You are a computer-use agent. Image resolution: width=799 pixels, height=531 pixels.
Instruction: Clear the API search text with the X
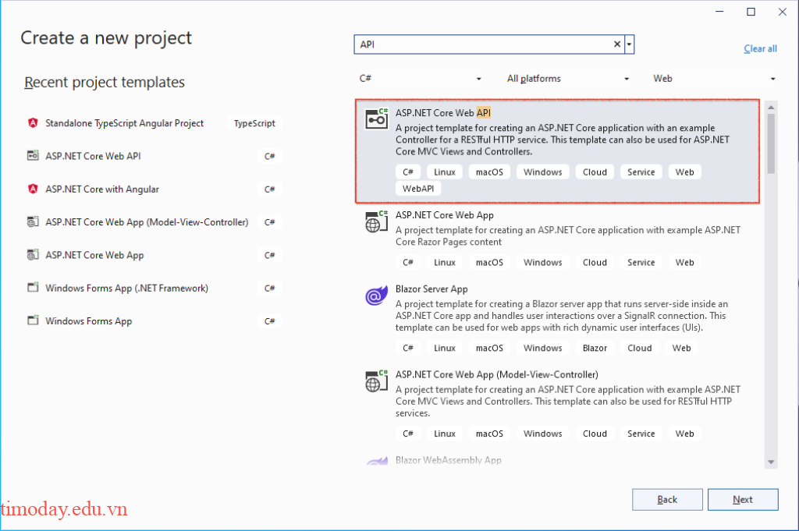pyautogui.click(x=616, y=44)
